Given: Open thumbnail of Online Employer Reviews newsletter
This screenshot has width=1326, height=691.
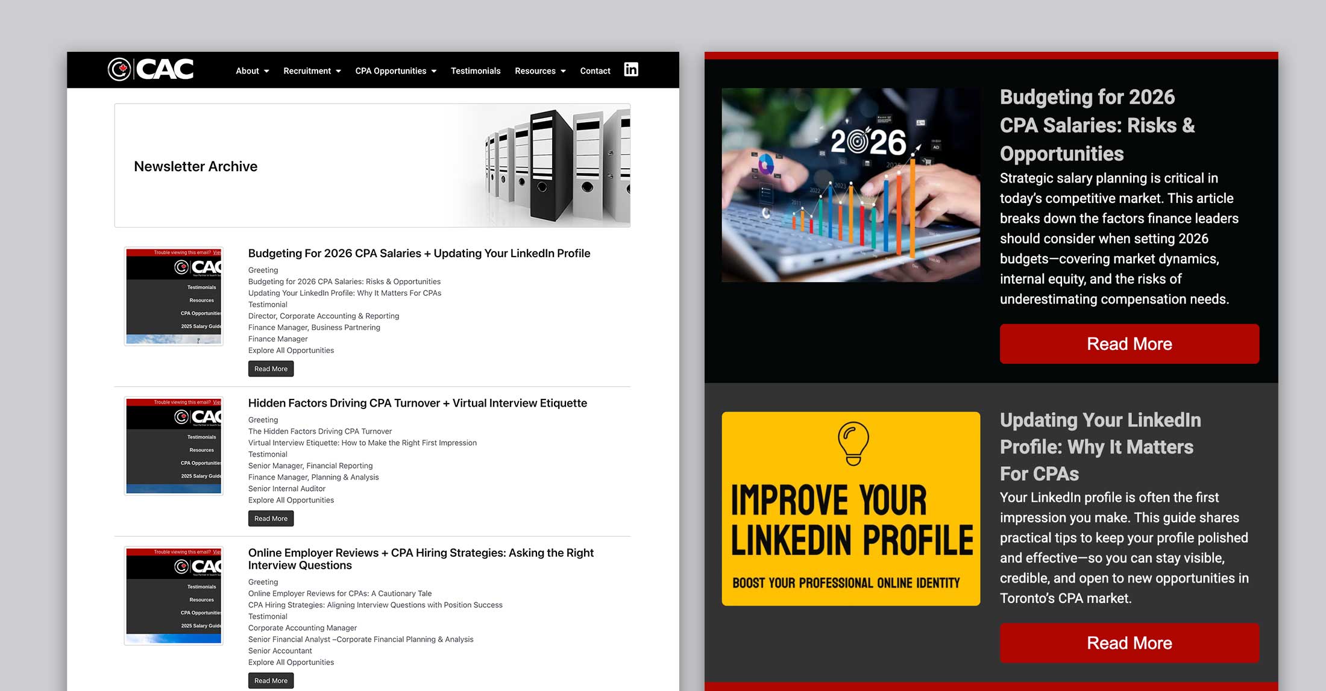Looking at the screenshot, I should [x=174, y=596].
